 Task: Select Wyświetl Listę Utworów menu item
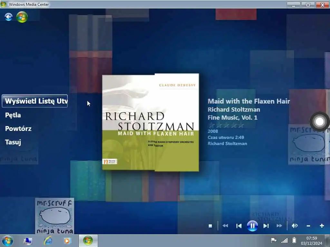[35, 101]
